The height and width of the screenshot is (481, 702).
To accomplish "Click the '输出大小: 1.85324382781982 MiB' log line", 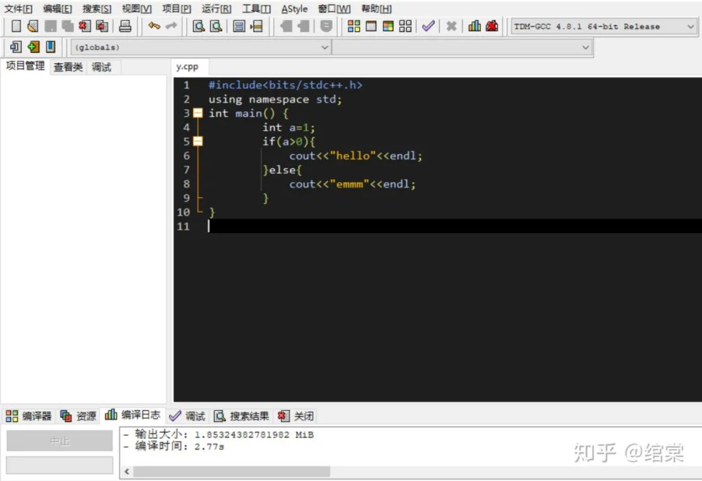I will 218,434.
